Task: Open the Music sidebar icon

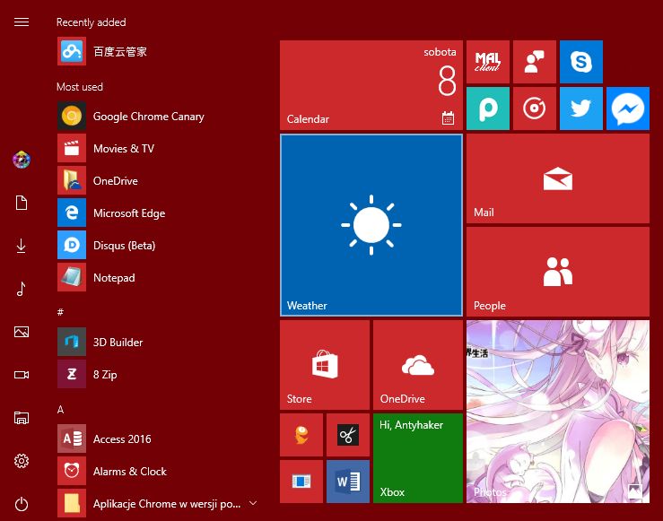Action: (x=22, y=289)
